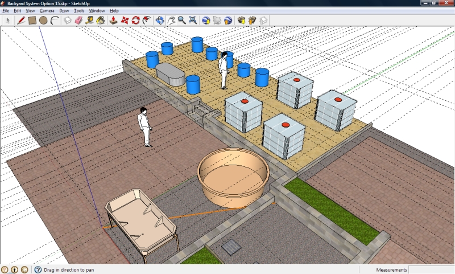Pick the Tape Measure tool
Viewport: 455px width, 274px height.
tap(90, 20)
